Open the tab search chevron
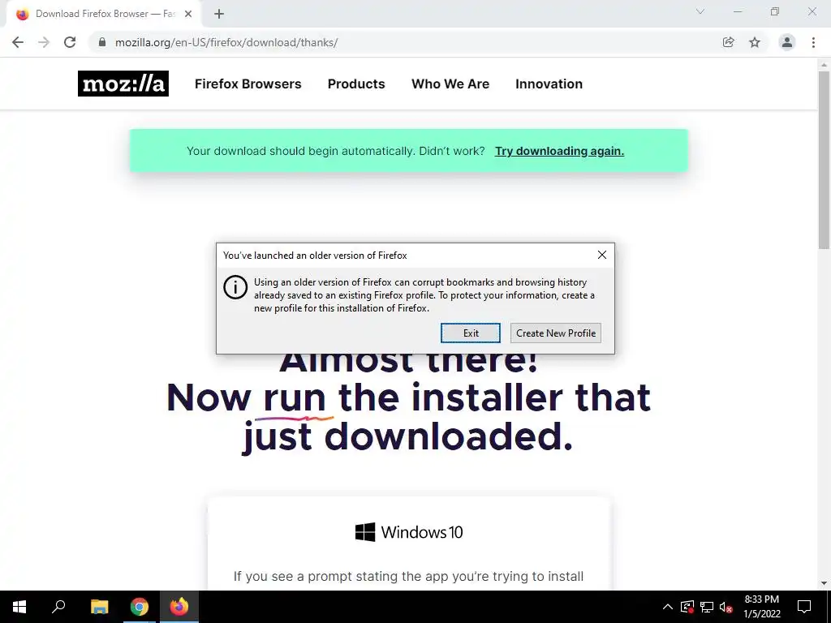Image resolution: width=831 pixels, height=623 pixels. [x=700, y=11]
